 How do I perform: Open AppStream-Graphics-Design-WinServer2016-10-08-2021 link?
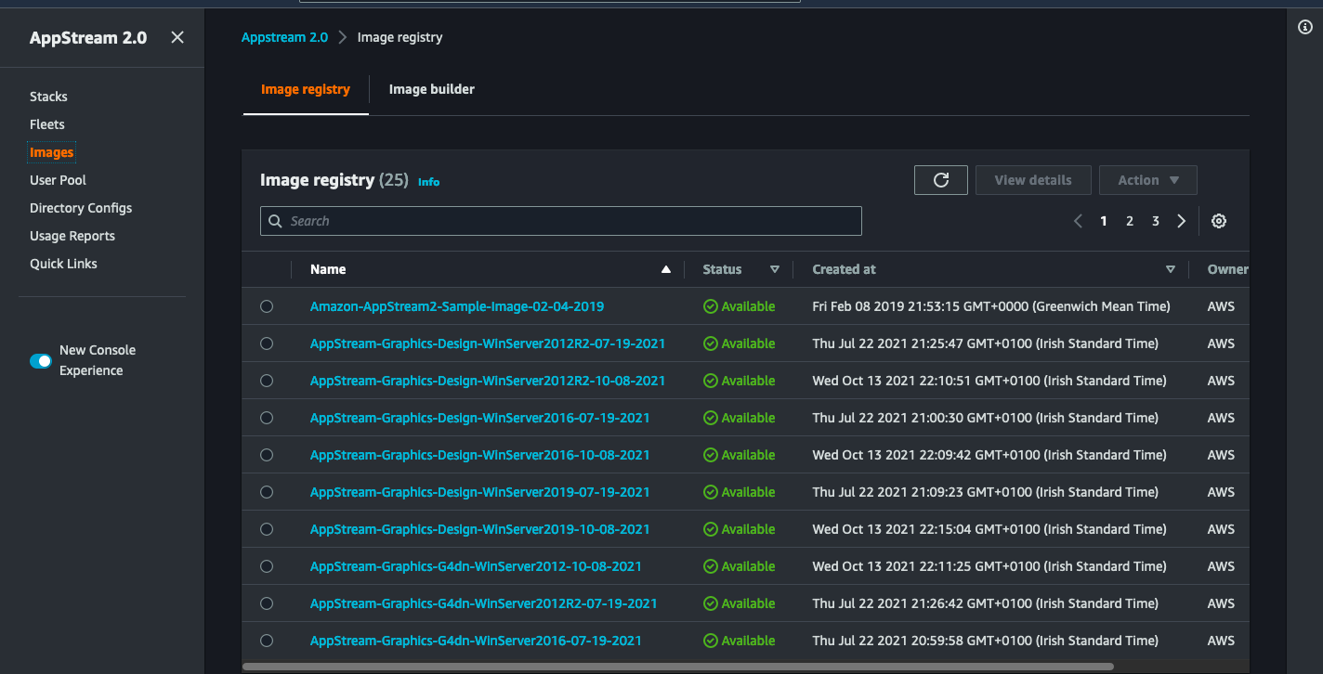(x=480, y=455)
